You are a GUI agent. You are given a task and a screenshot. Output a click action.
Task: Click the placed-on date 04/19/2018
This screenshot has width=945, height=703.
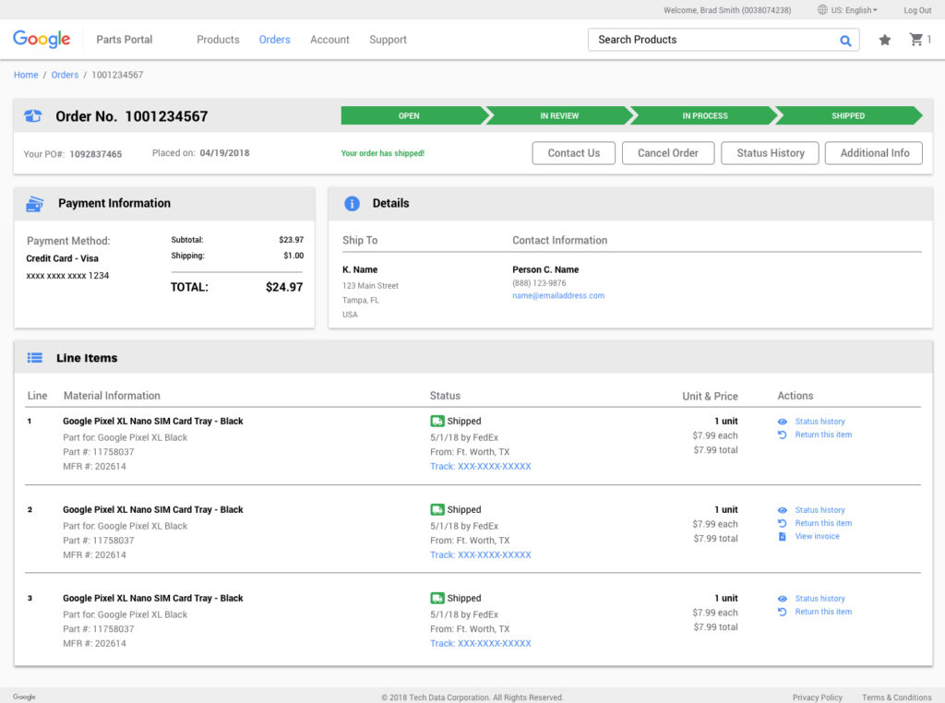point(224,153)
